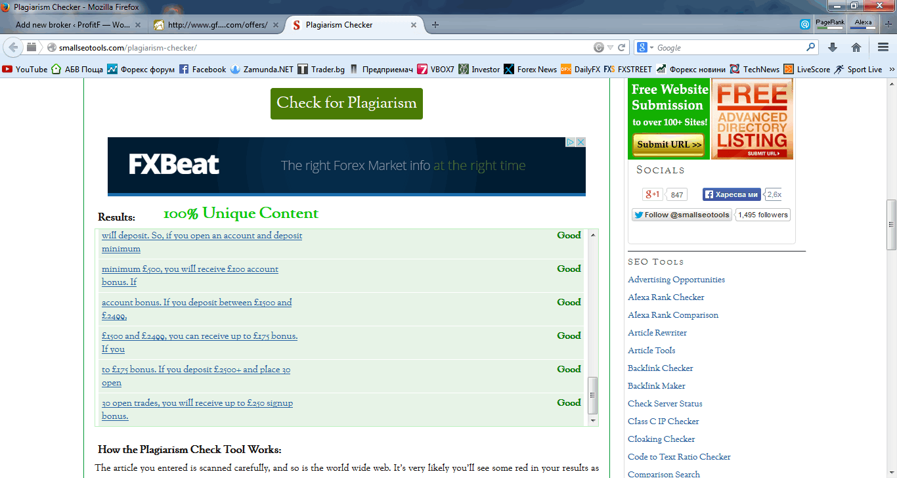Viewport: 897px width, 478px height.
Task: Open the Форекс форум bookmark
Action: [x=141, y=69]
